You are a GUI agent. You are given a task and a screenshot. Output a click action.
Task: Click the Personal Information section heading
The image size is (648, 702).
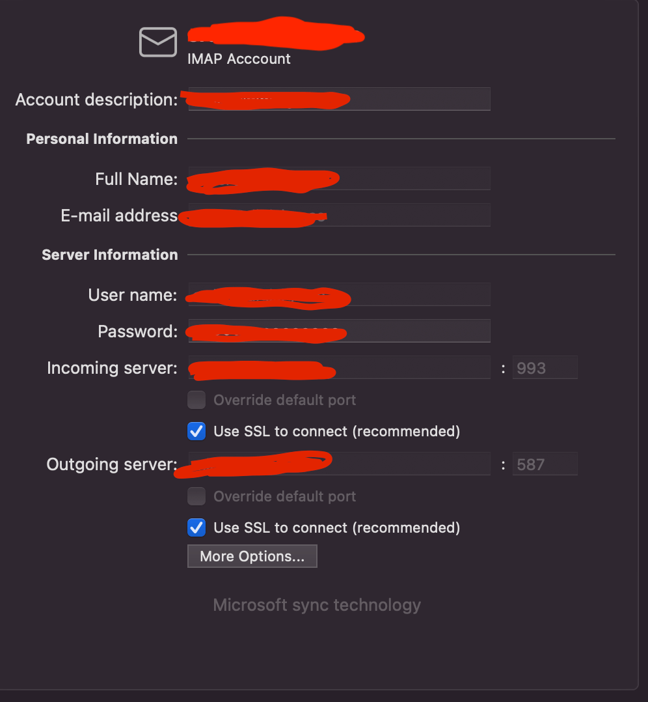tap(102, 139)
